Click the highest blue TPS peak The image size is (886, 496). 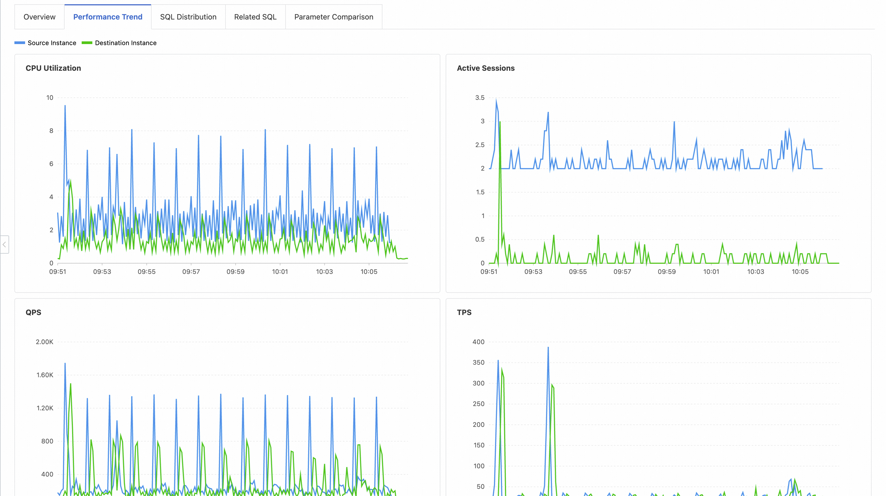click(548, 348)
